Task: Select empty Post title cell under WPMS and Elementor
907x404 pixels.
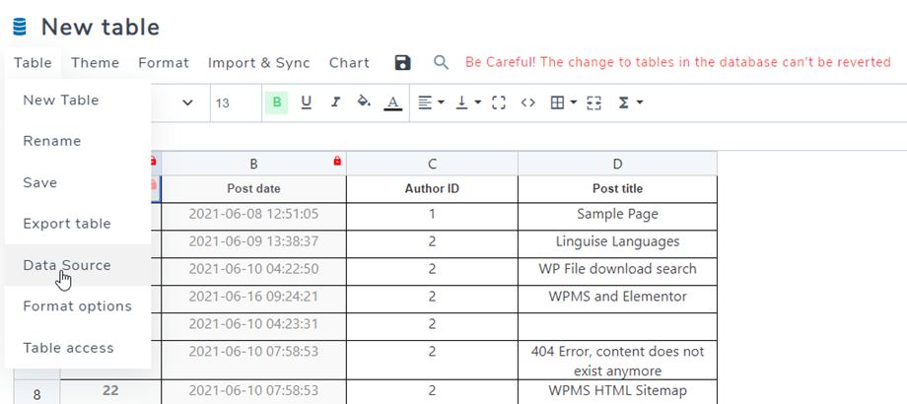Action: click(617, 326)
